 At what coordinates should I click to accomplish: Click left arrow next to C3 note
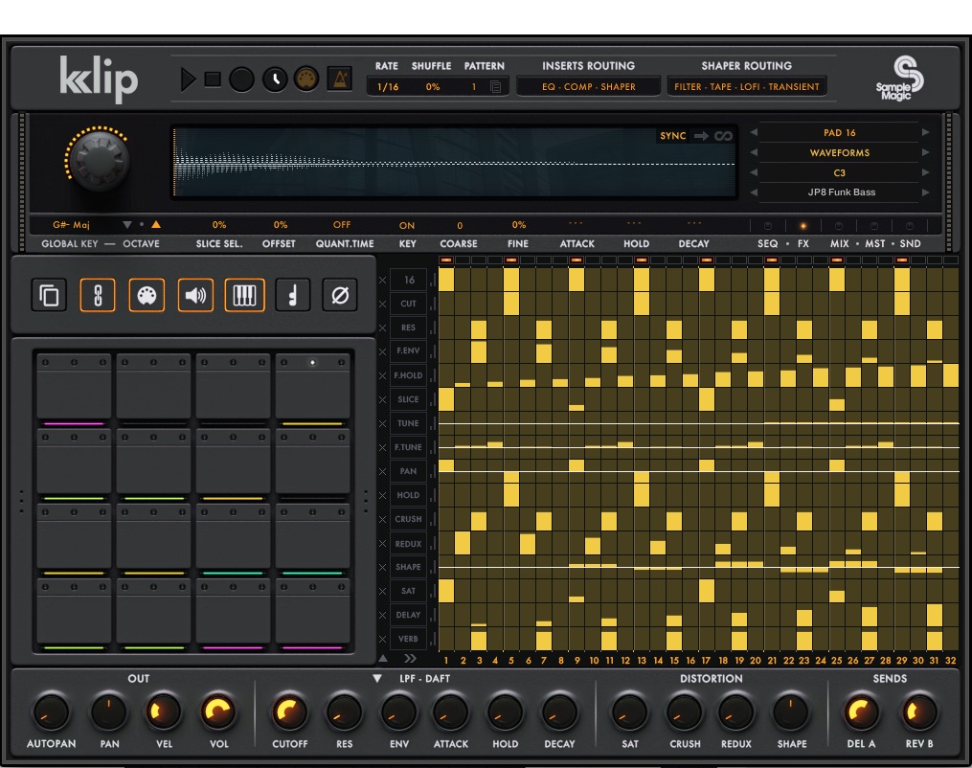click(x=754, y=172)
